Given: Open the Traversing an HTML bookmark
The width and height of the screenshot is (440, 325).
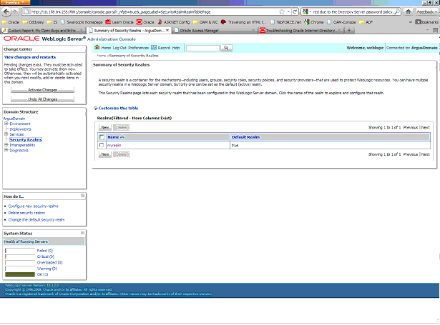Looking at the screenshot, I should pos(243,22).
